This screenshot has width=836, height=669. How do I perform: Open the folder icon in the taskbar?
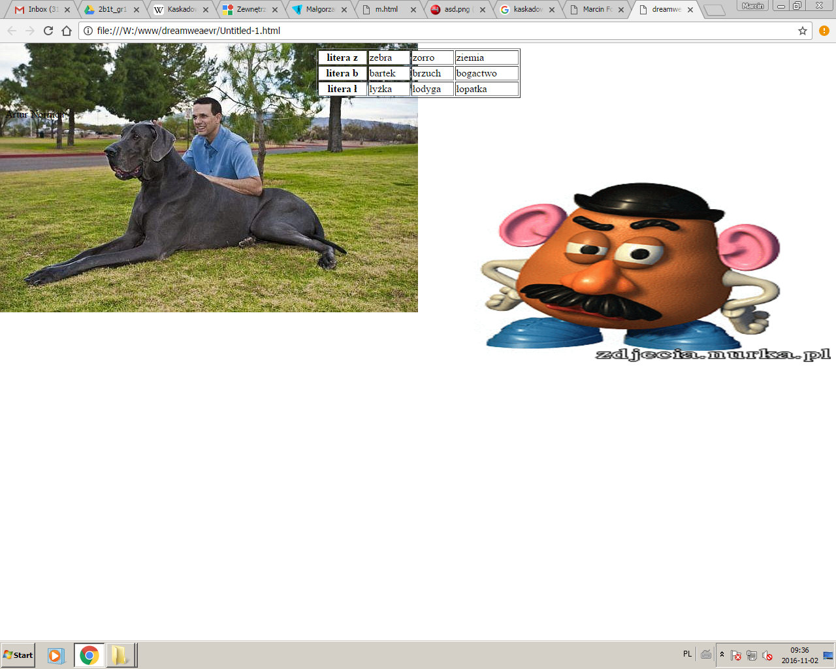[120, 655]
